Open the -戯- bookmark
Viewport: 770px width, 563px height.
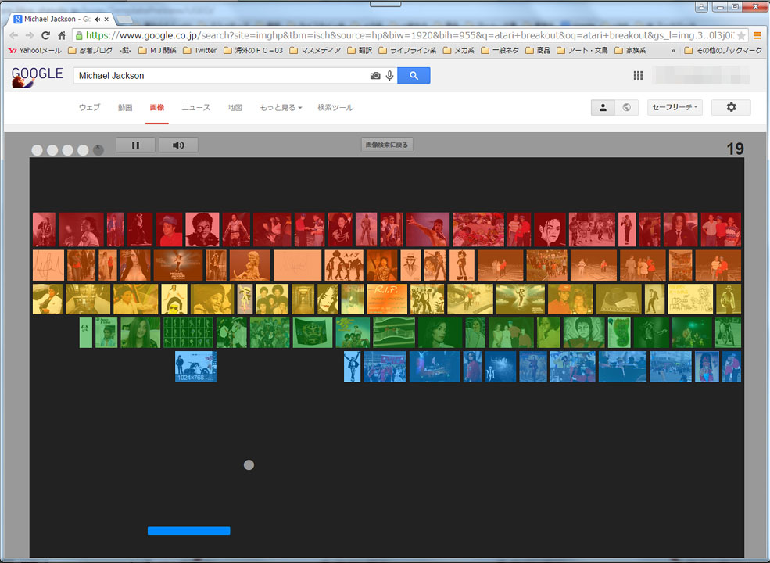(x=125, y=50)
